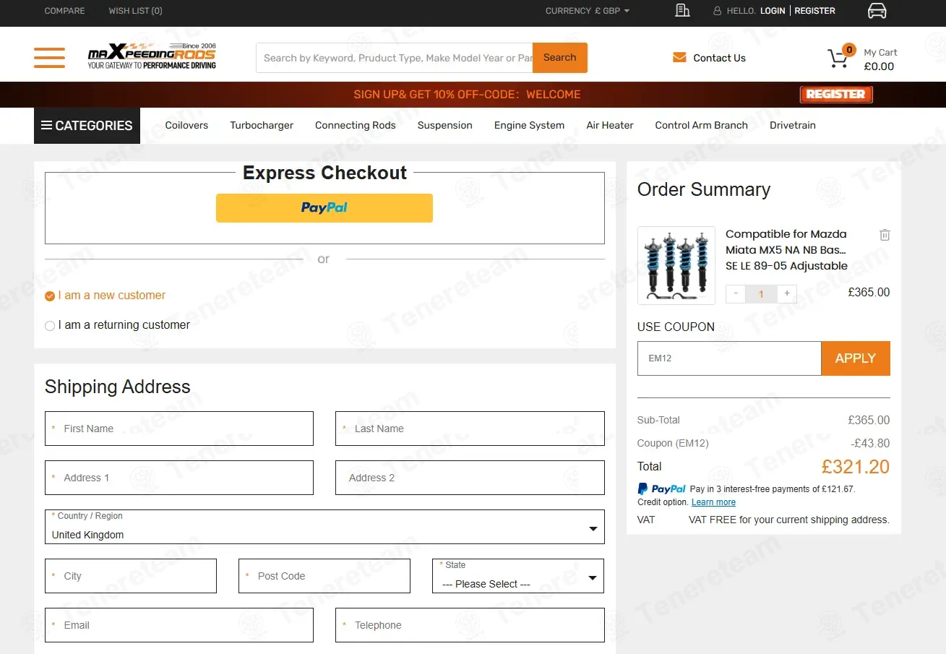Click the LOGIN link
Image resolution: width=946 pixels, height=654 pixels.
click(x=773, y=11)
